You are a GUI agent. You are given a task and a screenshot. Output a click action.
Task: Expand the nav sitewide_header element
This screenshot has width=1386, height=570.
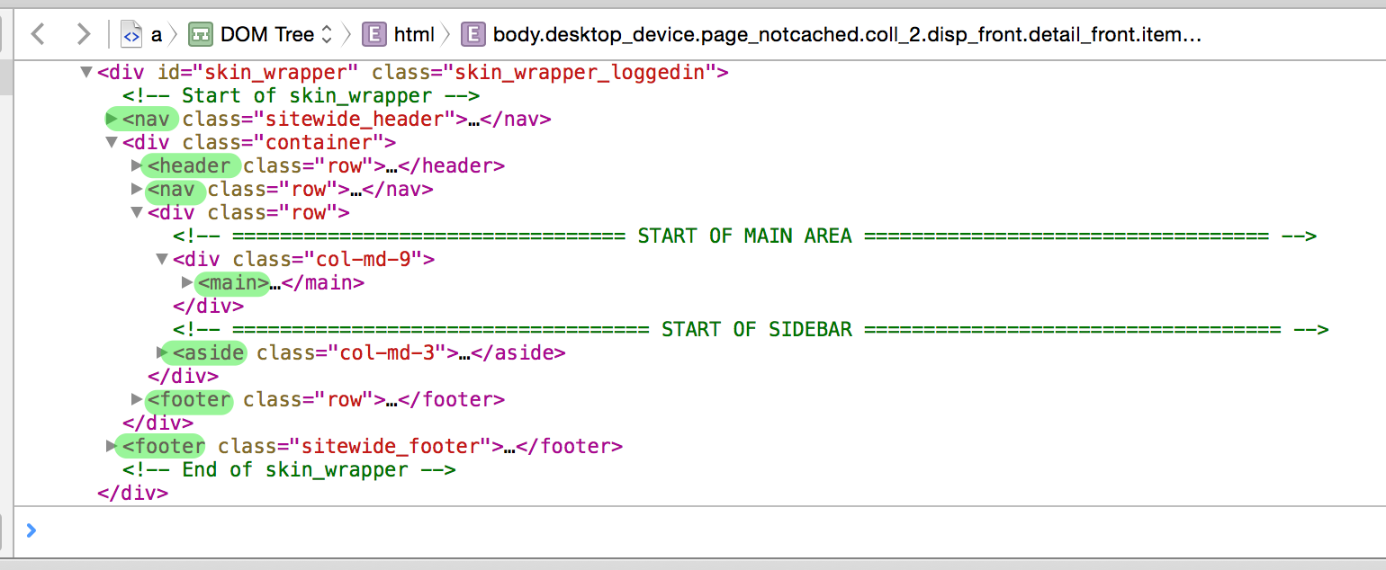[112, 119]
